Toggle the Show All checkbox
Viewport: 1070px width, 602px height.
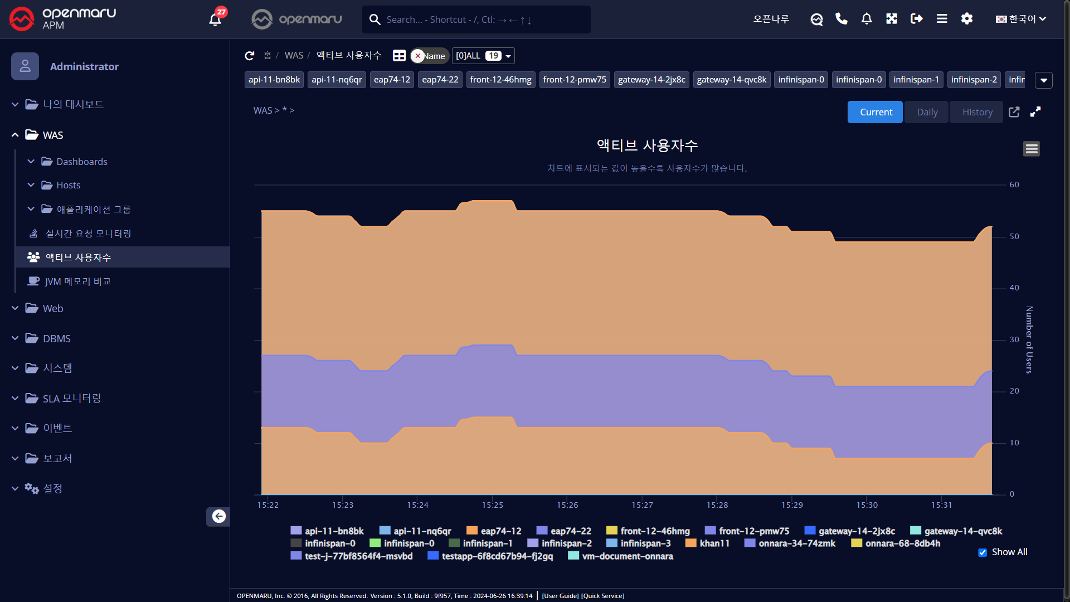click(x=983, y=552)
